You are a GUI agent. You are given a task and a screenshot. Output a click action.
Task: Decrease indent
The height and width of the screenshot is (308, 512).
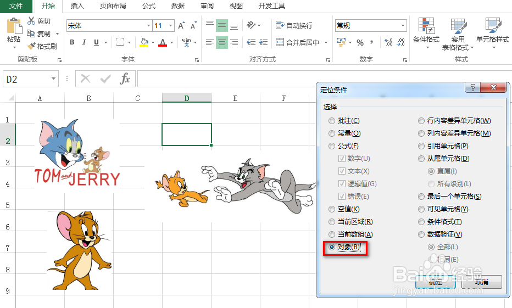[x=251, y=42]
